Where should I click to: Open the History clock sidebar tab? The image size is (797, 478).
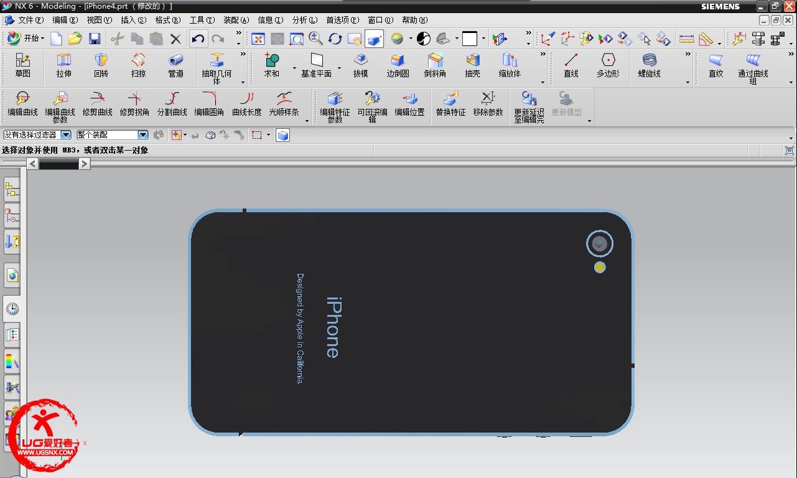[12, 309]
